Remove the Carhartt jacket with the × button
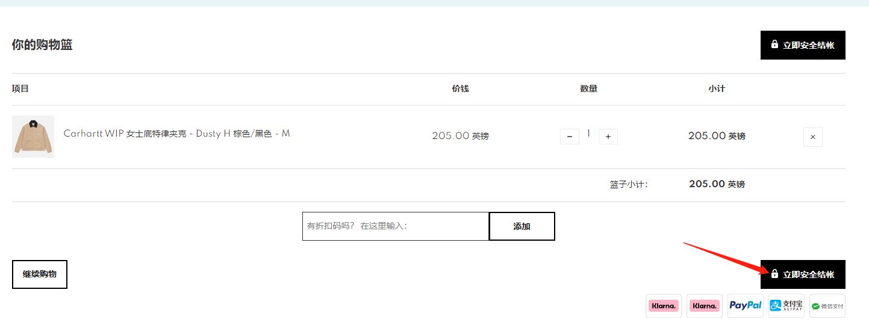Image resolution: width=869 pixels, height=328 pixels. (x=813, y=137)
